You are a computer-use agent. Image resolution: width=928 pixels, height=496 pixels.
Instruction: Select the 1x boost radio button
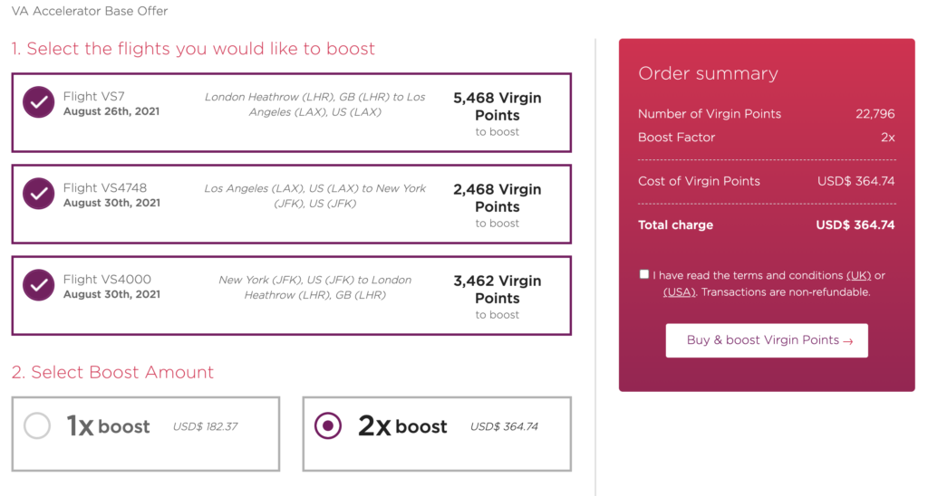36,425
